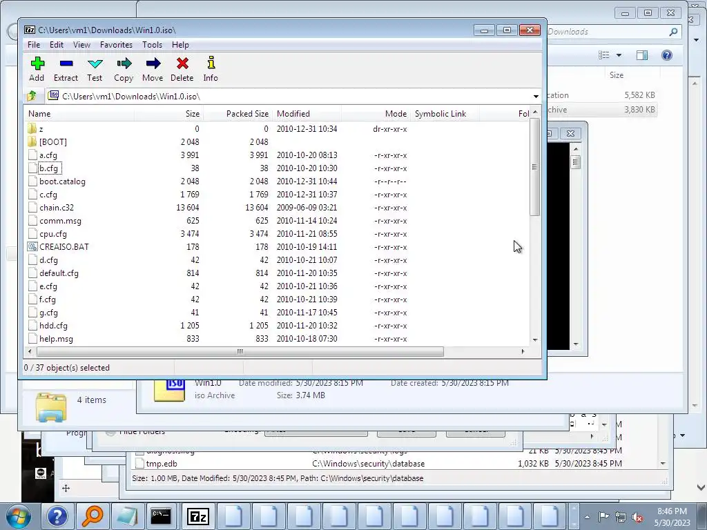The height and width of the screenshot is (530, 707).
Task: Run Test on the archive
Action: (95, 63)
